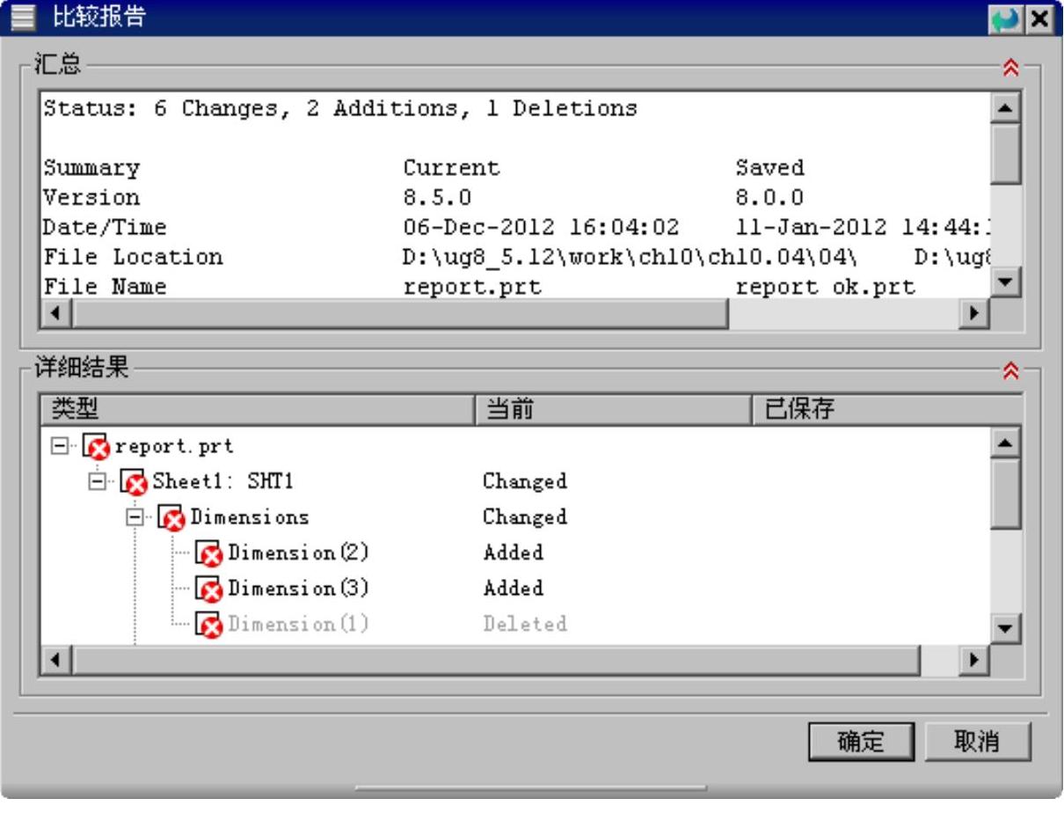Collapse the report.prt tree node

click(x=60, y=446)
